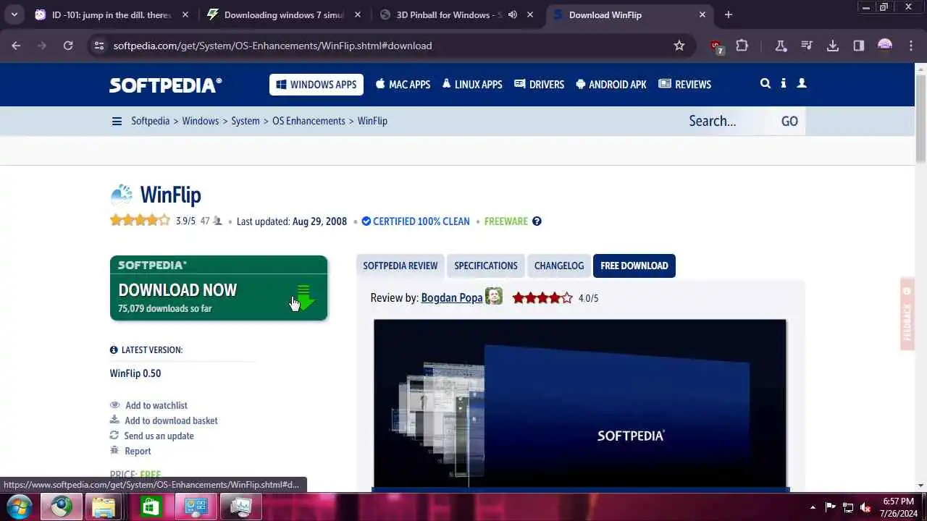Select the Free Download tab

[x=634, y=266]
